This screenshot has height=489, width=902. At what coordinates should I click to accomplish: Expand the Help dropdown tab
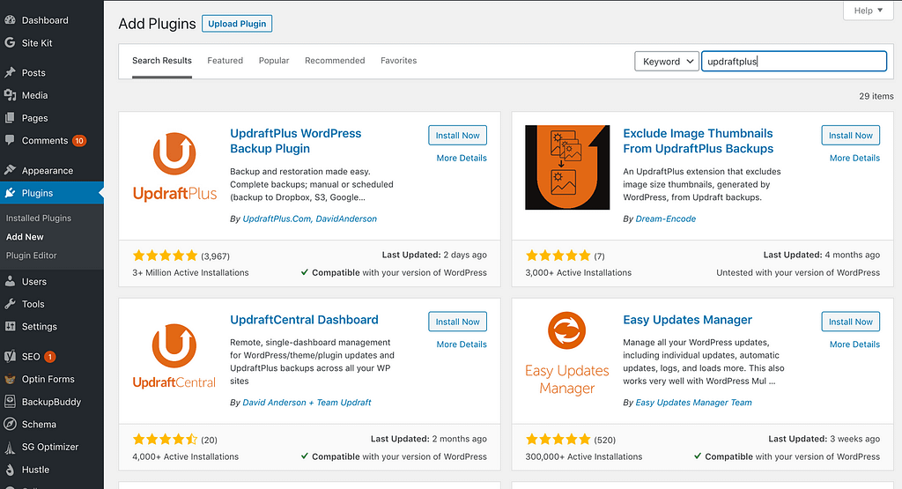pos(868,11)
